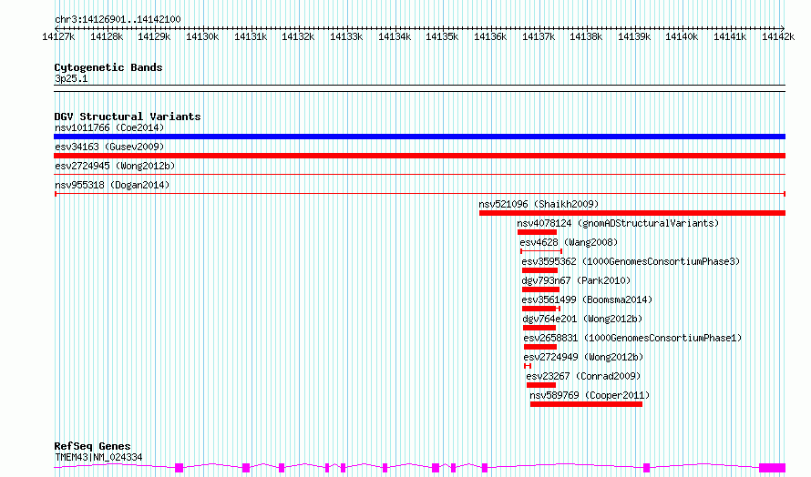Select the red bar under dgv793n67 (Park2010)
Image resolution: width=811 pixels, height=477 pixels.
pos(540,289)
